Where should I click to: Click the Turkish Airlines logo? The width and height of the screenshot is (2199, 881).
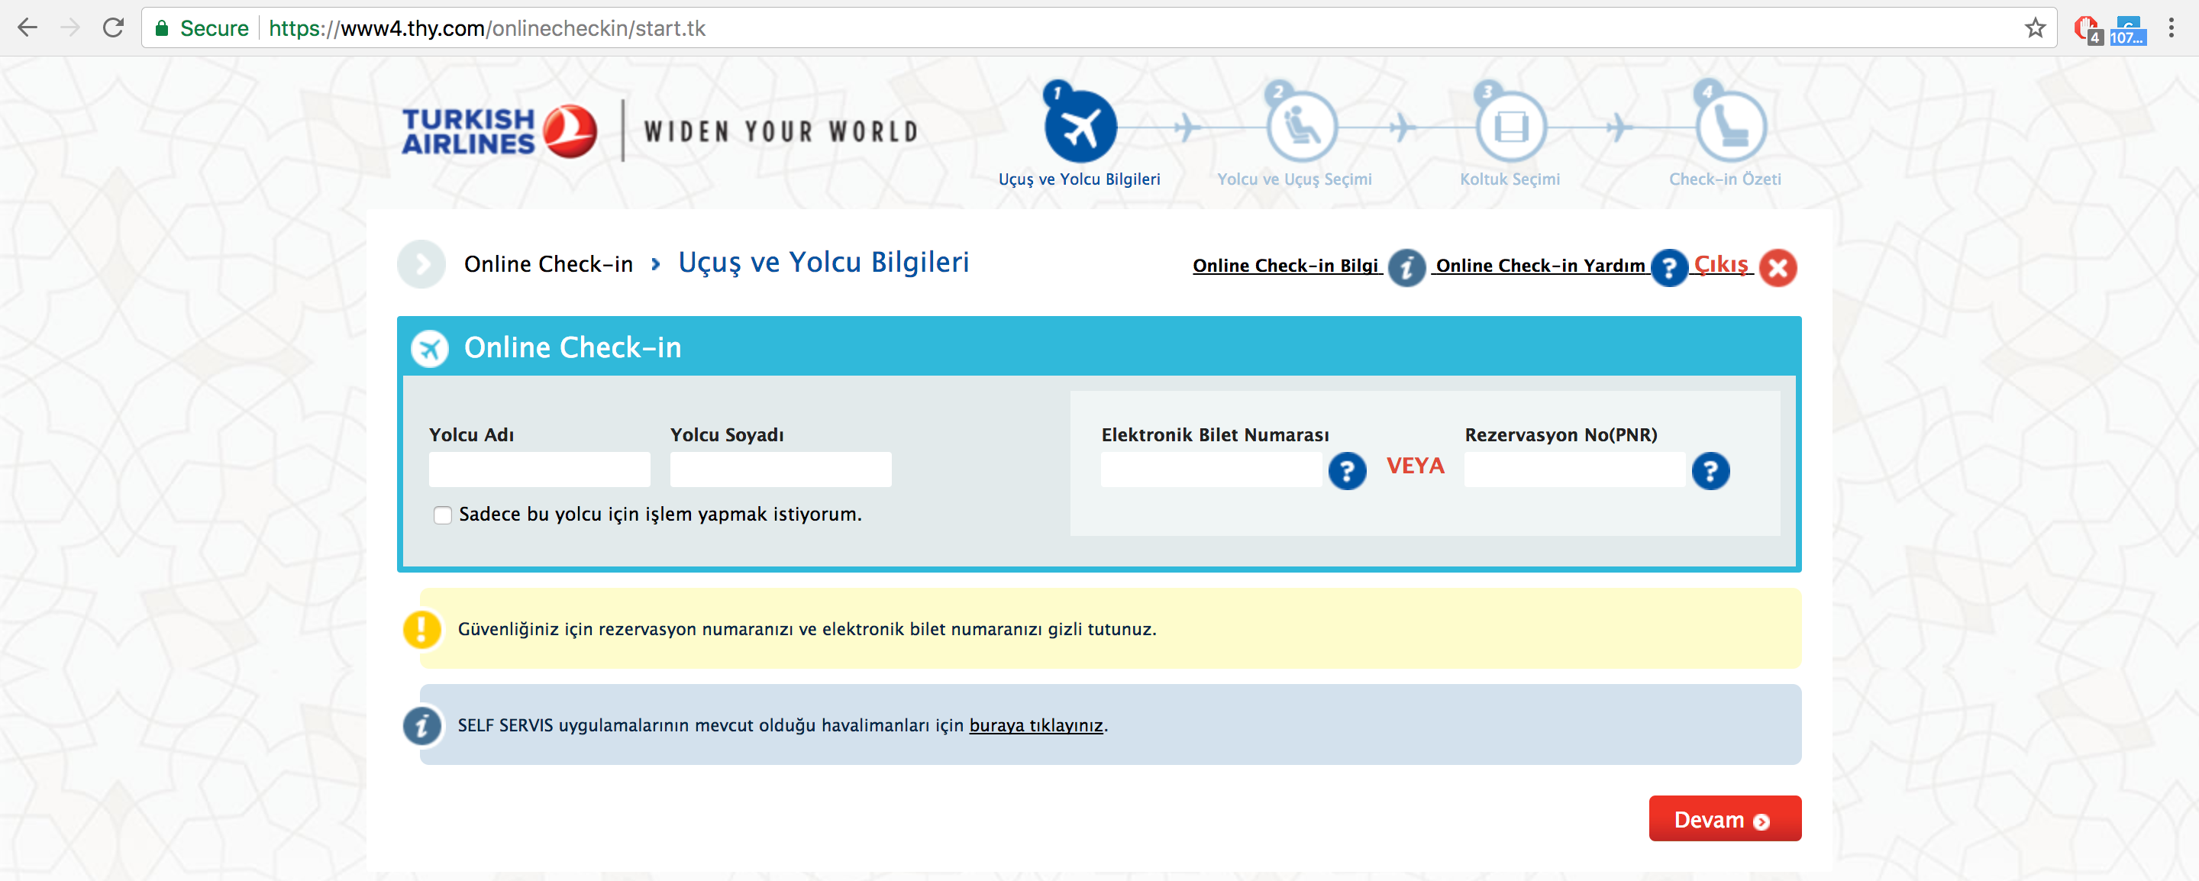click(x=499, y=131)
